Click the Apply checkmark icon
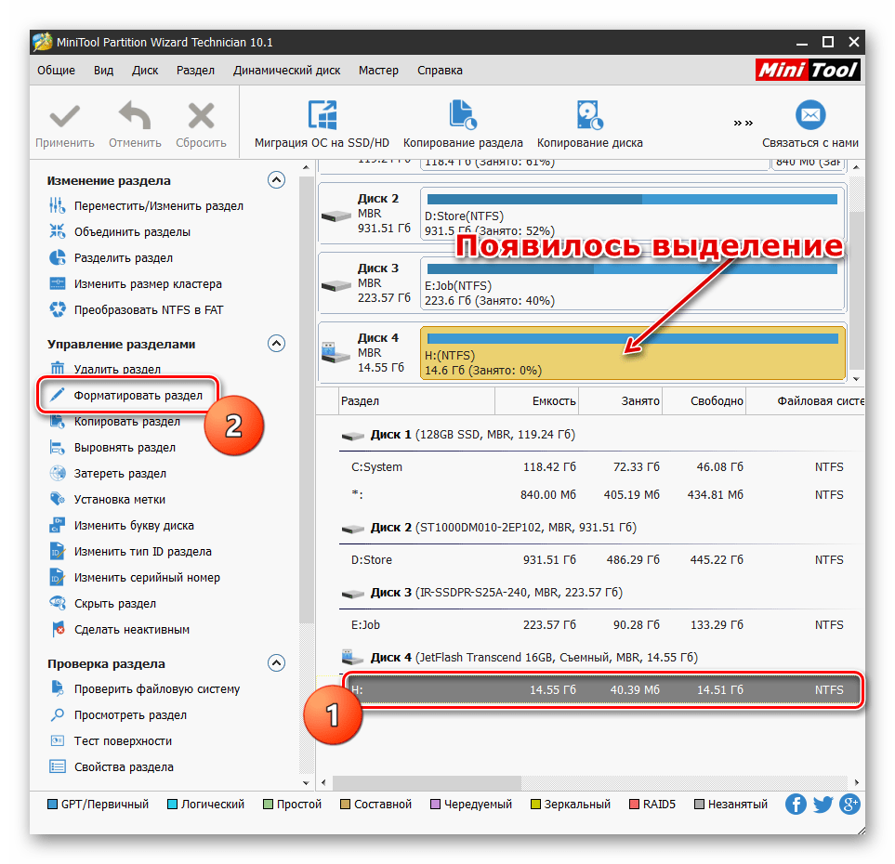This screenshot has height=864, width=895. pyautogui.click(x=64, y=116)
